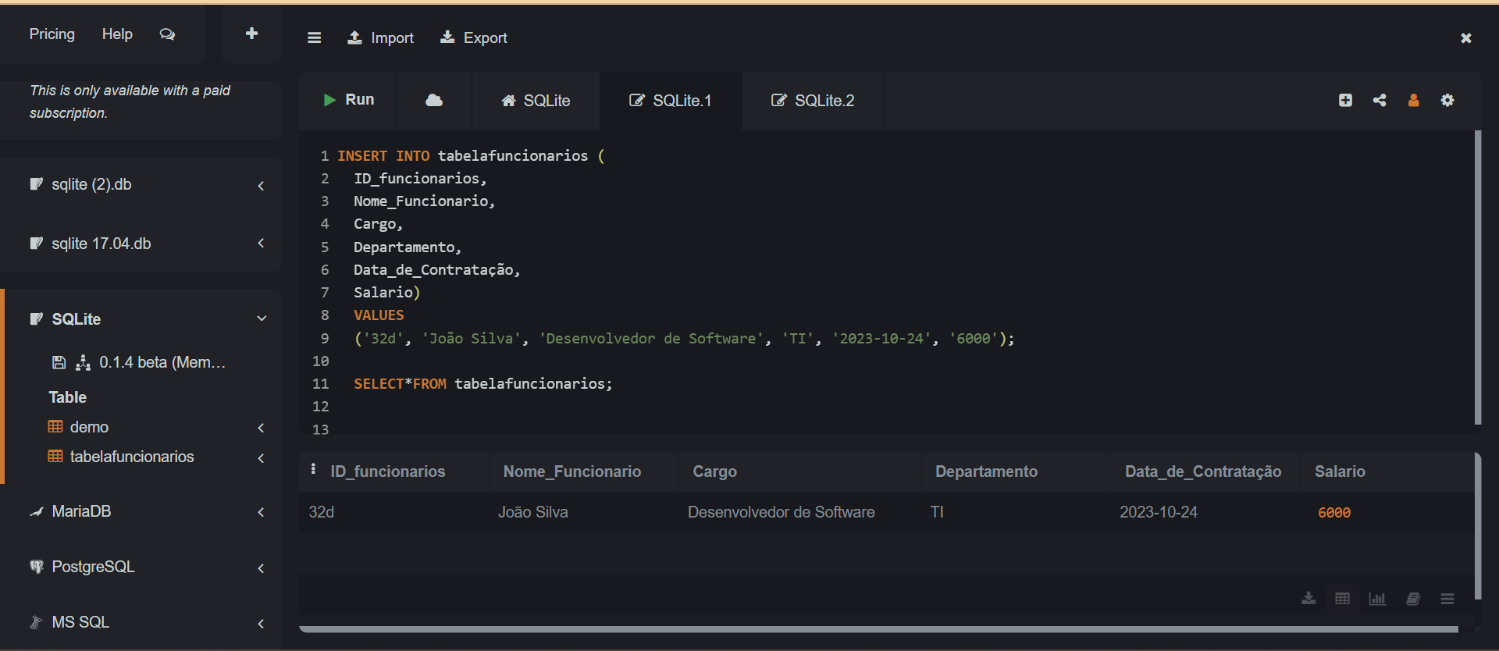Viewport: 1499px width, 651px height.
Task: Open the chat bubbles icon
Action: (167, 34)
